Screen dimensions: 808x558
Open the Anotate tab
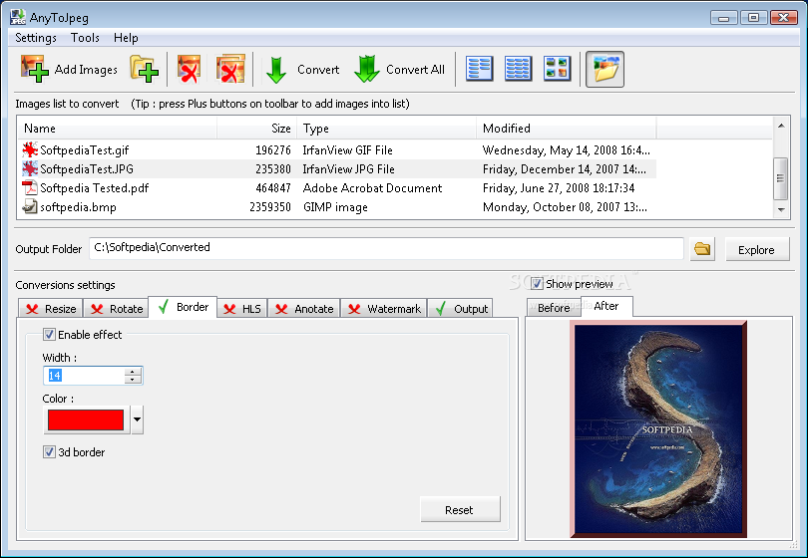(303, 308)
